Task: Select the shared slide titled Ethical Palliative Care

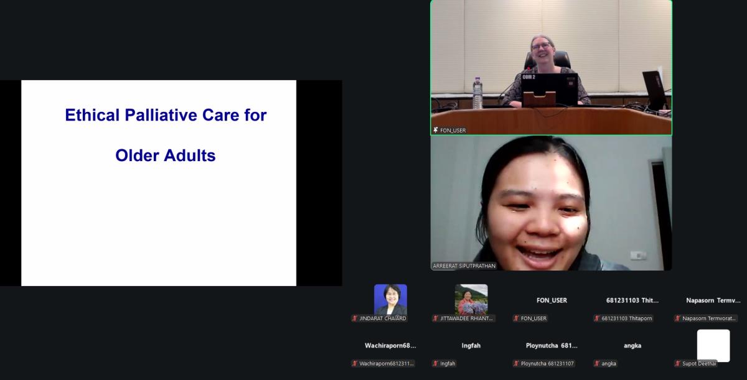Action: [159, 183]
